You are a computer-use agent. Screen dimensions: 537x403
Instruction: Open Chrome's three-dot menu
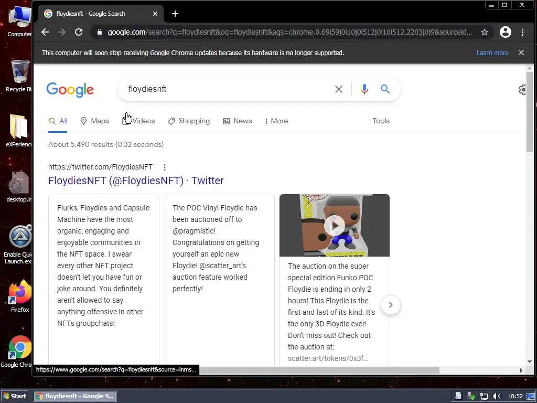coord(523,32)
